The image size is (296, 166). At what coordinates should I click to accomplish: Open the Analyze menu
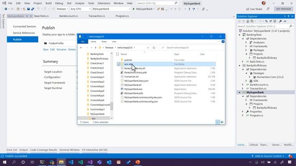[80, 3]
